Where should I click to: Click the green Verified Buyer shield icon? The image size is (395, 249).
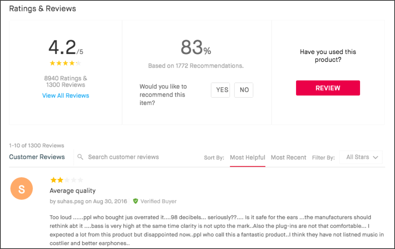tap(135, 201)
